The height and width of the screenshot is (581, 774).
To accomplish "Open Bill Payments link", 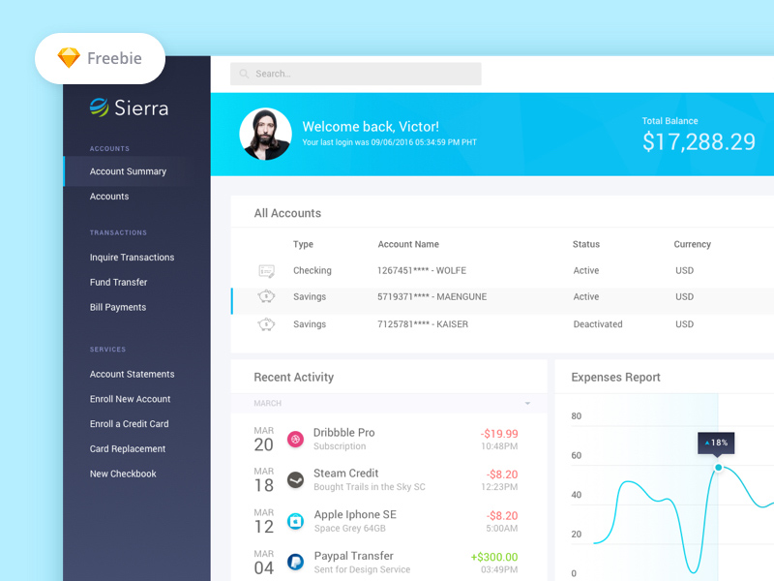I will [x=118, y=308].
